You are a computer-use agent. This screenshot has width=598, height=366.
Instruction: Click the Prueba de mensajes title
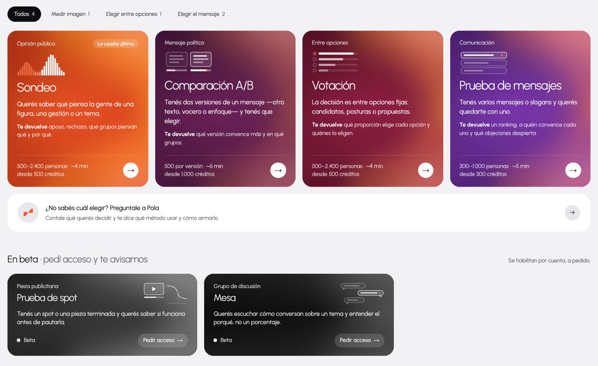click(510, 86)
